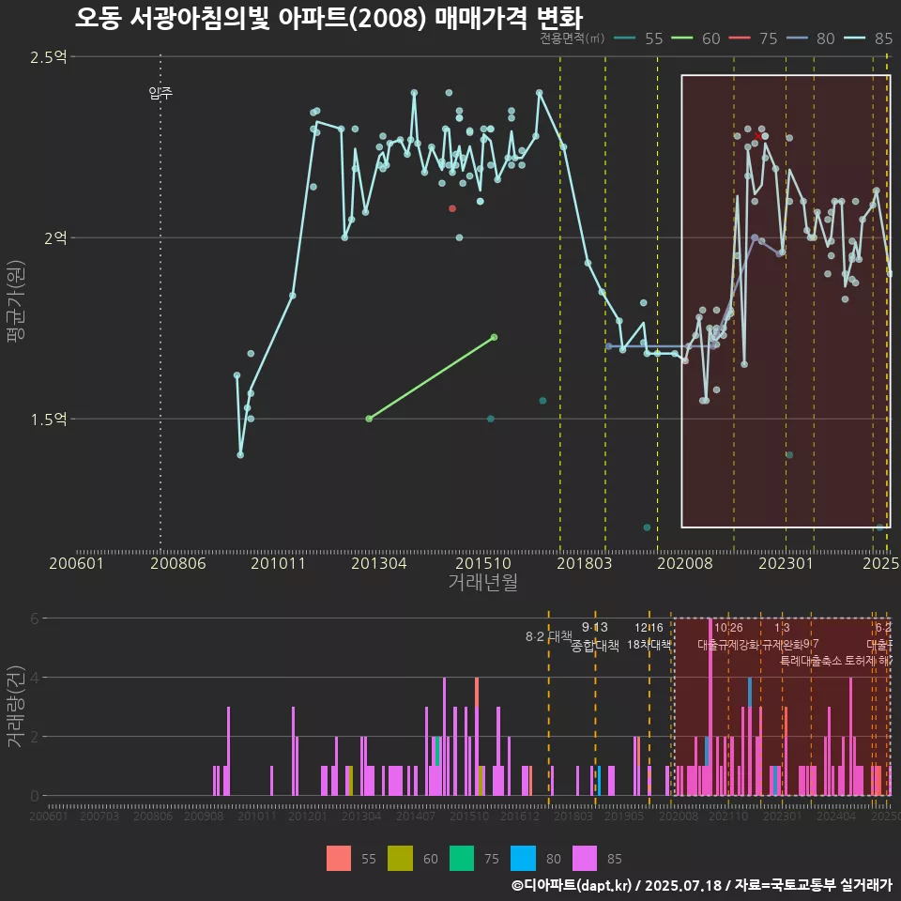Image resolution: width=901 pixels, height=901 pixels.
Task: Click the 6 label on volume axis
Action: (35, 618)
